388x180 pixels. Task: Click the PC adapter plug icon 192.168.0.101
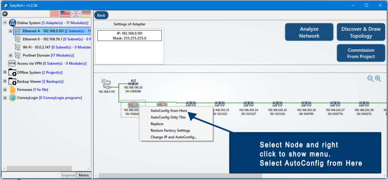tap(107, 85)
